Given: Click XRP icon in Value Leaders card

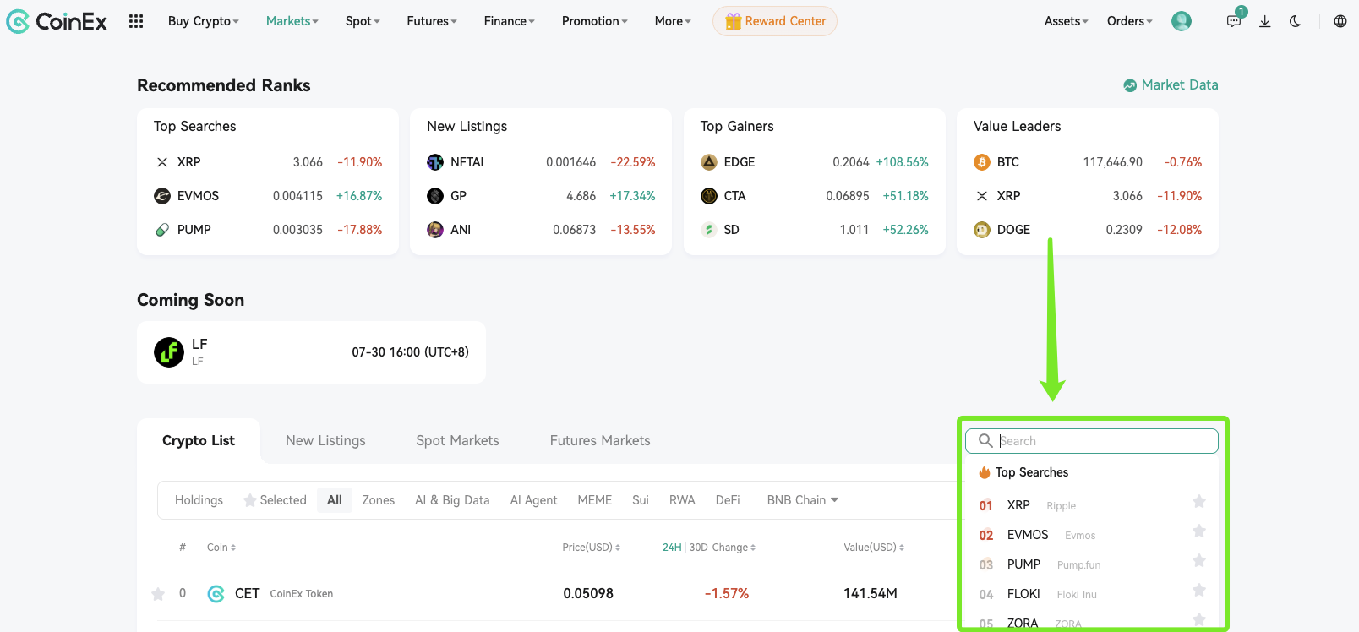Looking at the screenshot, I should 982,196.
